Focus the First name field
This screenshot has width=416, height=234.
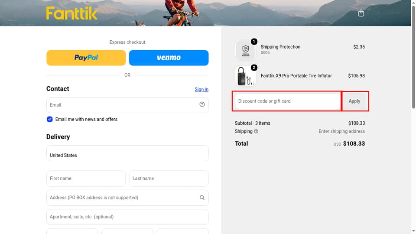[86, 179]
